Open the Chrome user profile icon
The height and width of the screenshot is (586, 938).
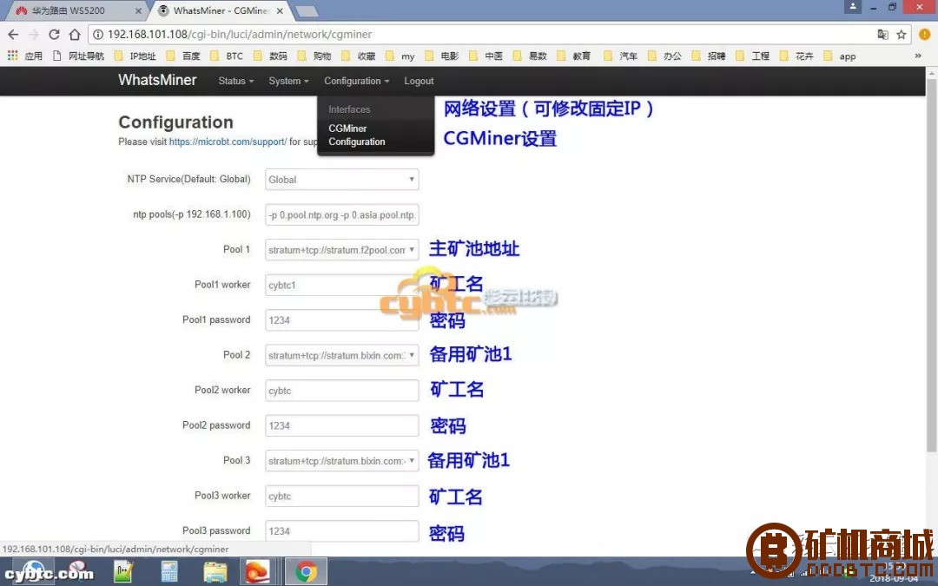pos(853,7)
